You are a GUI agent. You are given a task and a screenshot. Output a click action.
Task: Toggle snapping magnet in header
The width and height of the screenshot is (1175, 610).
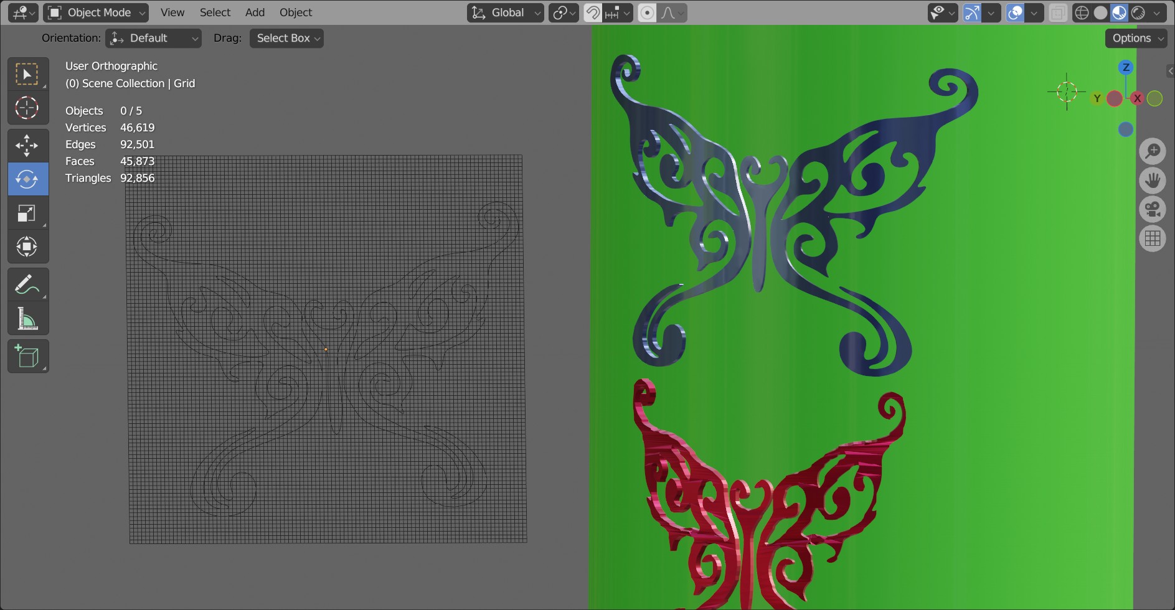point(593,12)
